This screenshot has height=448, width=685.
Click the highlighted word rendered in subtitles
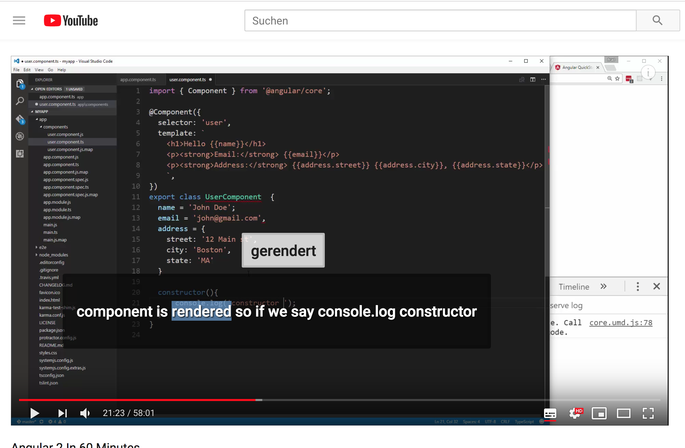pyautogui.click(x=201, y=311)
